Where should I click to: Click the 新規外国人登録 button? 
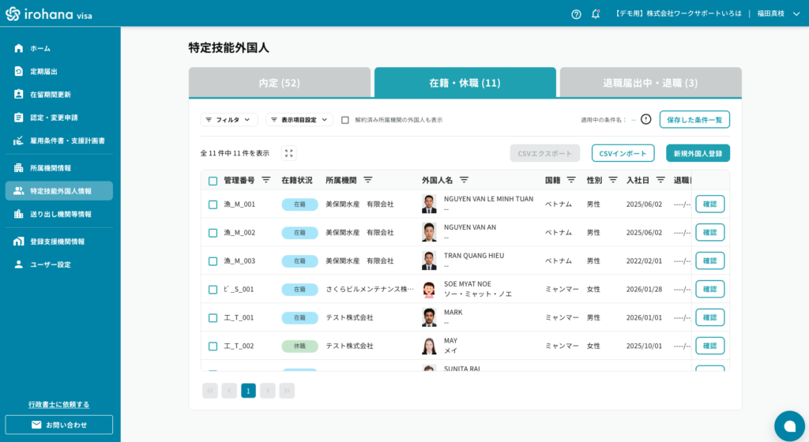[698, 153]
